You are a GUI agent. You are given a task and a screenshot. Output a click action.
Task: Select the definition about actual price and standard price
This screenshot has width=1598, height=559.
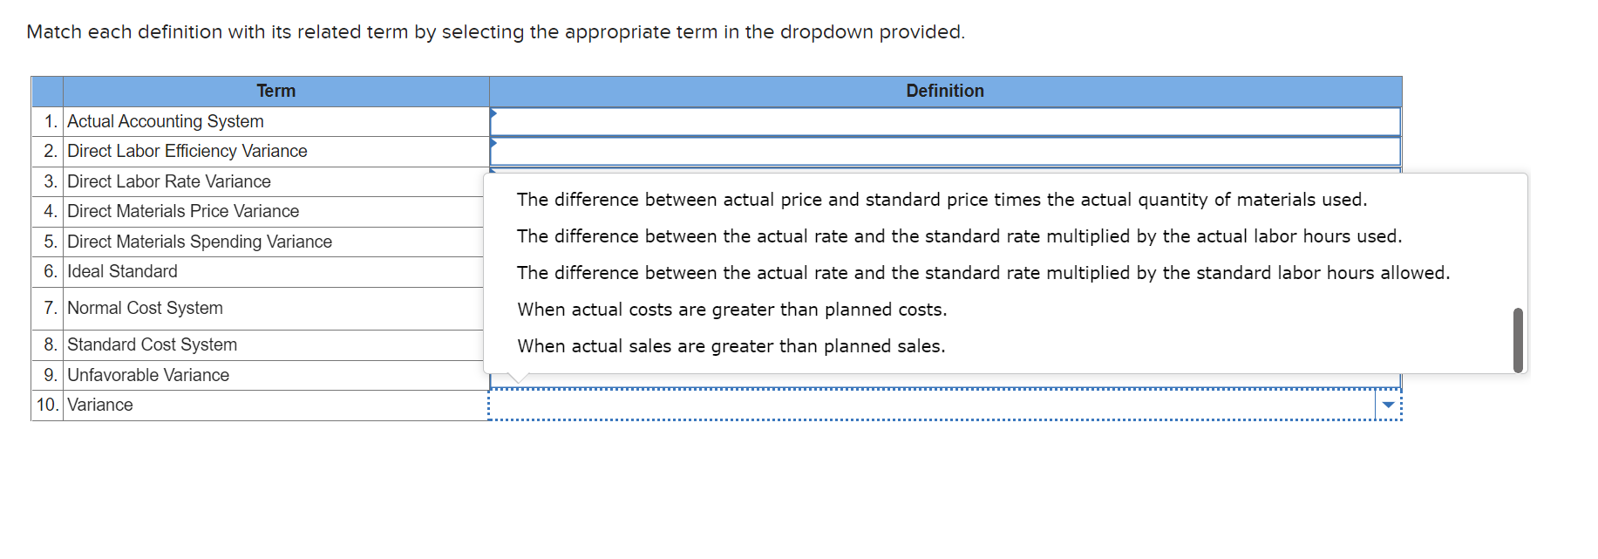(x=942, y=200)
